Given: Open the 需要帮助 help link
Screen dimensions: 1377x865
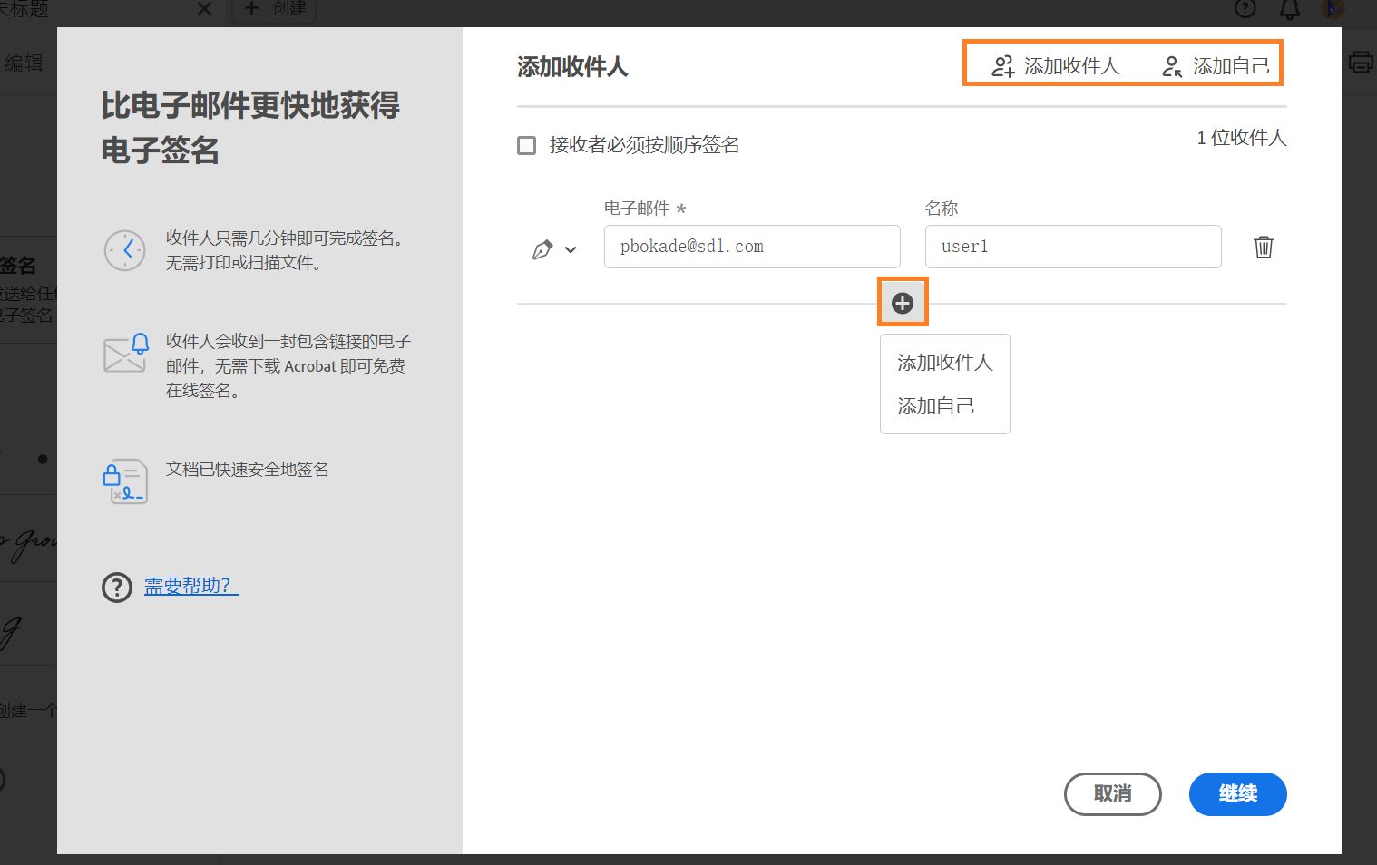Looking at the screenshot, I should [x=190, y=585].
